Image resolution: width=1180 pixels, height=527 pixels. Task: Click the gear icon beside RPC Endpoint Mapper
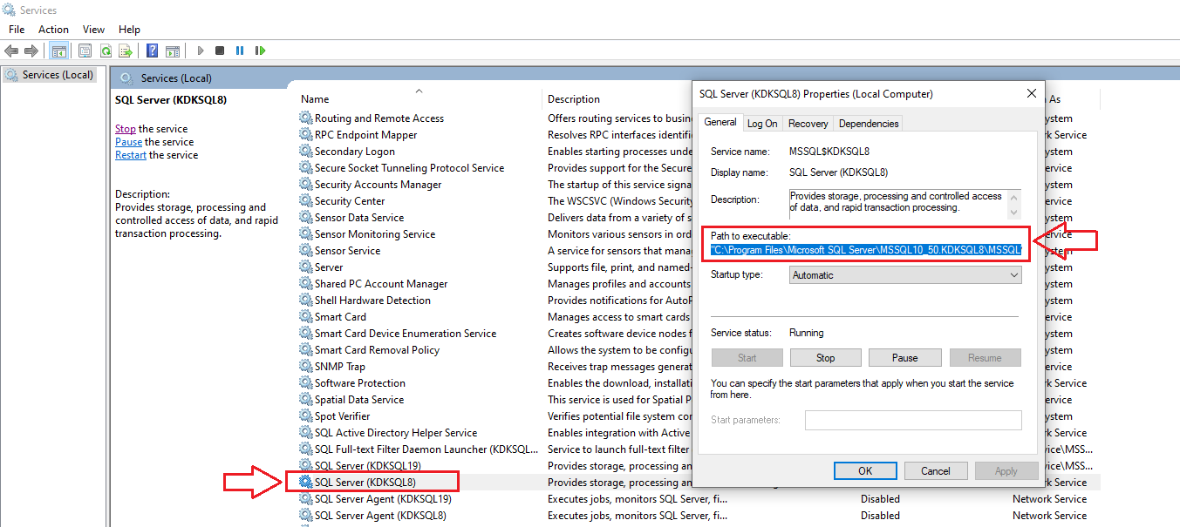point(305,134)
